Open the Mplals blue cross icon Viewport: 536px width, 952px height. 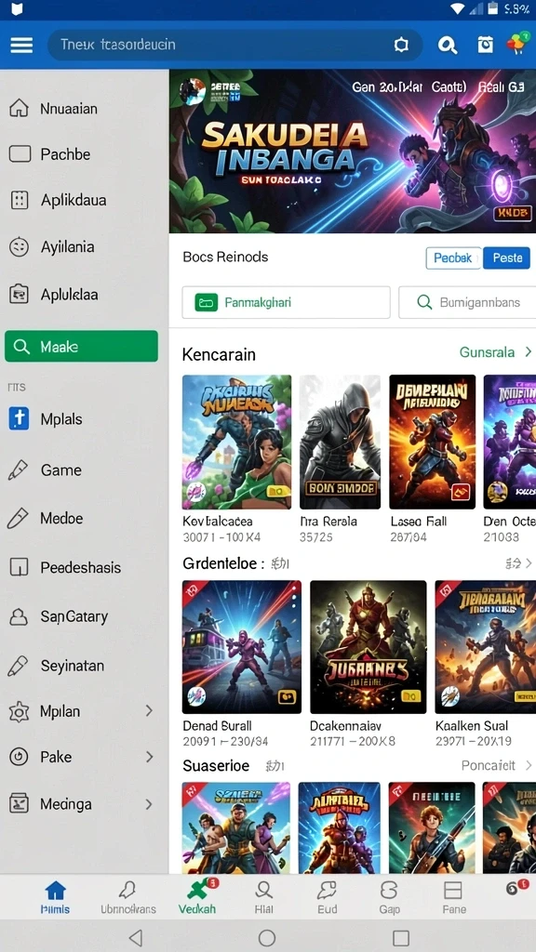tap(19, 419)
